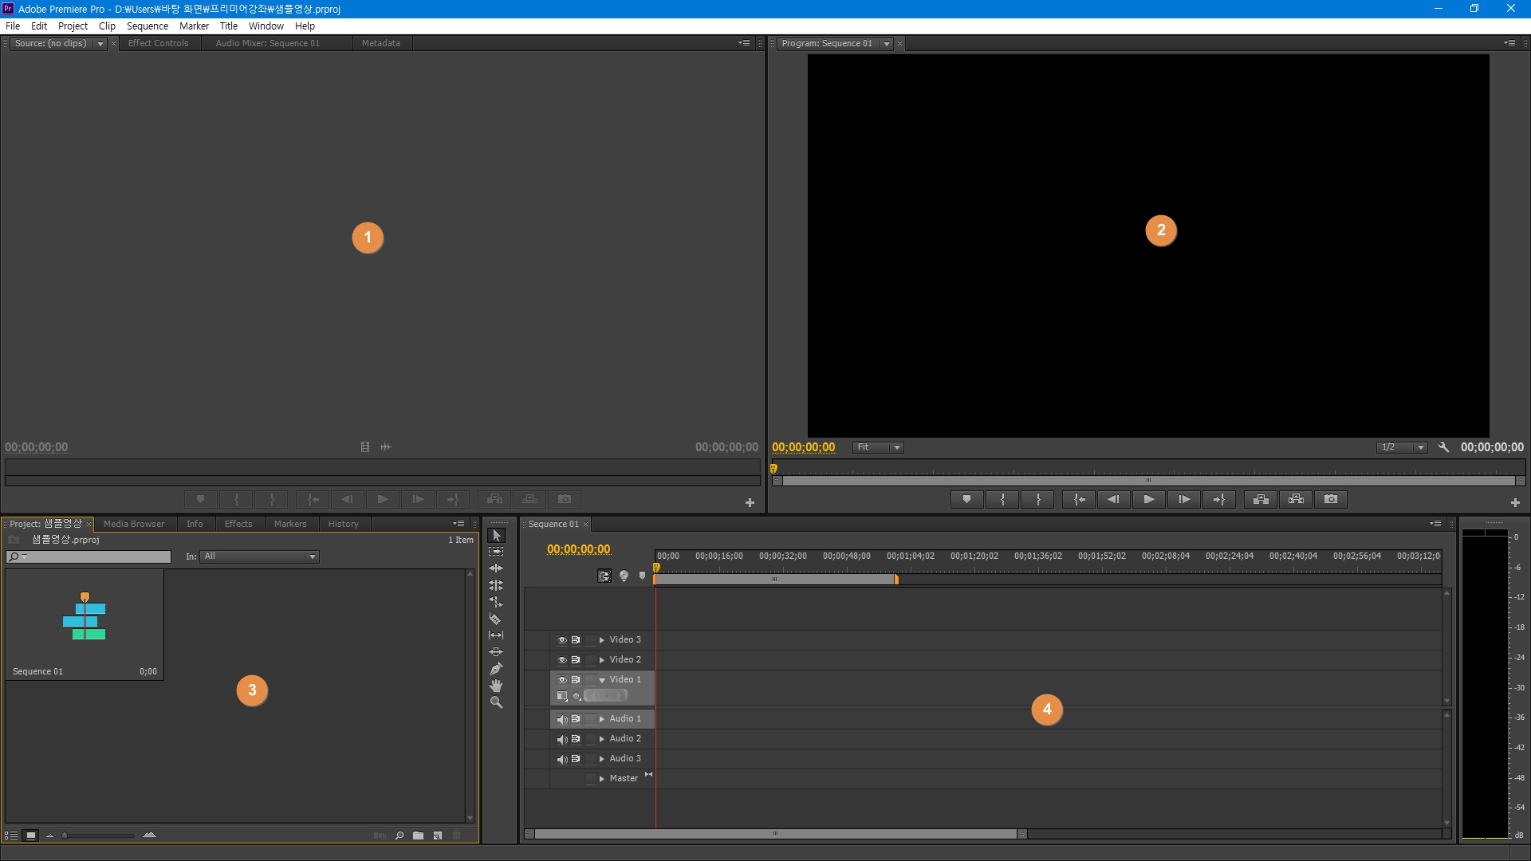
Task: Switch to the Media Browser tab
Action: click(133, 524)
